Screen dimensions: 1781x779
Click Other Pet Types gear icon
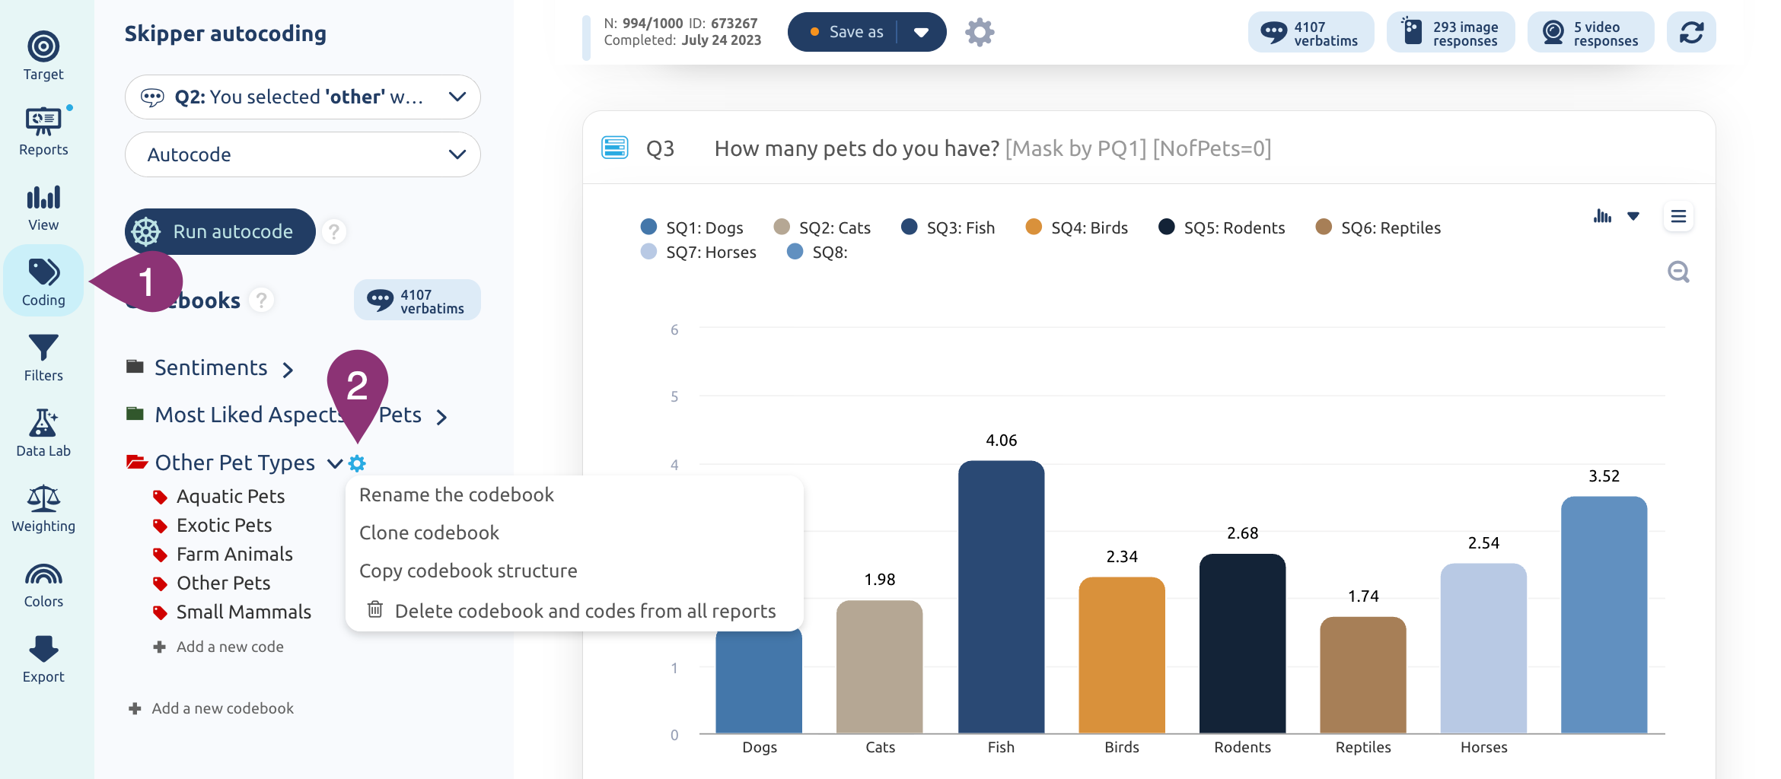tap(357, 463)
